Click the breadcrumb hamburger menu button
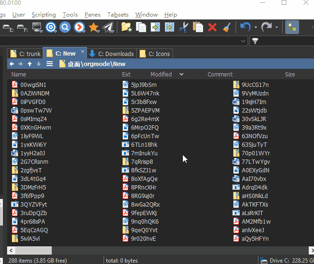 point(49,64)
